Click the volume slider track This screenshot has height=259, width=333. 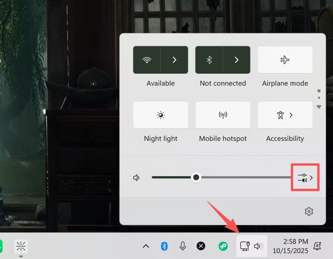tap(244, 177)
